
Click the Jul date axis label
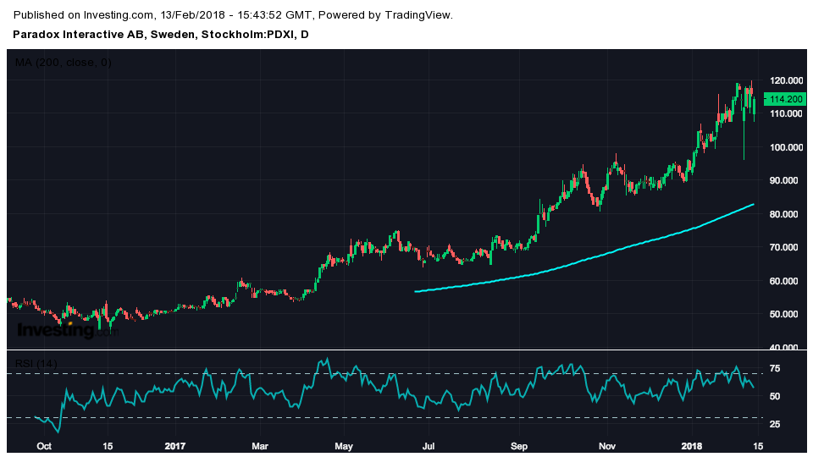[x=429, y=446]
